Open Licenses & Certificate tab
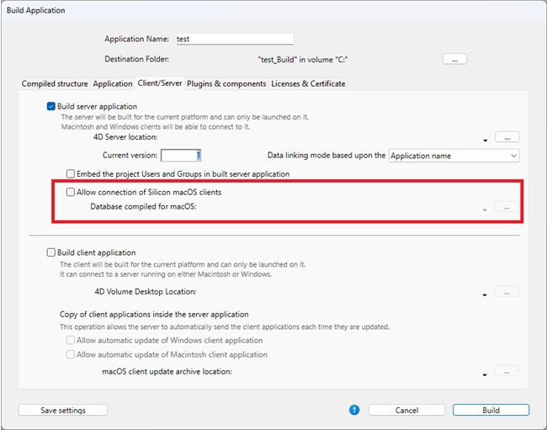Viewport: 547px width, 430px height. tap(308, 84)
